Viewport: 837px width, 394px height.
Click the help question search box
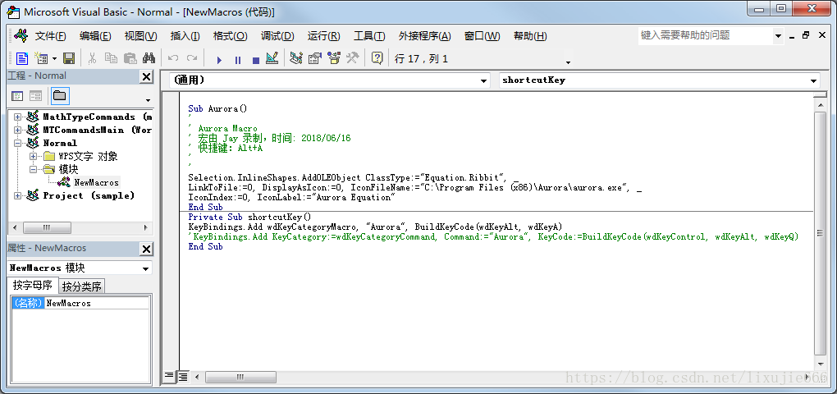pos(705,36)
